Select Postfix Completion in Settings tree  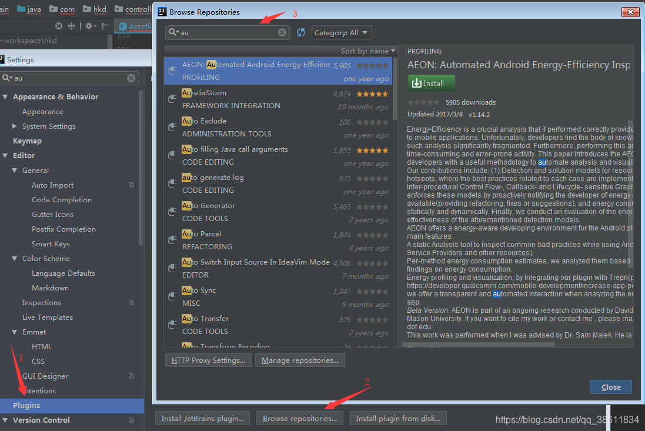point(64,229)
